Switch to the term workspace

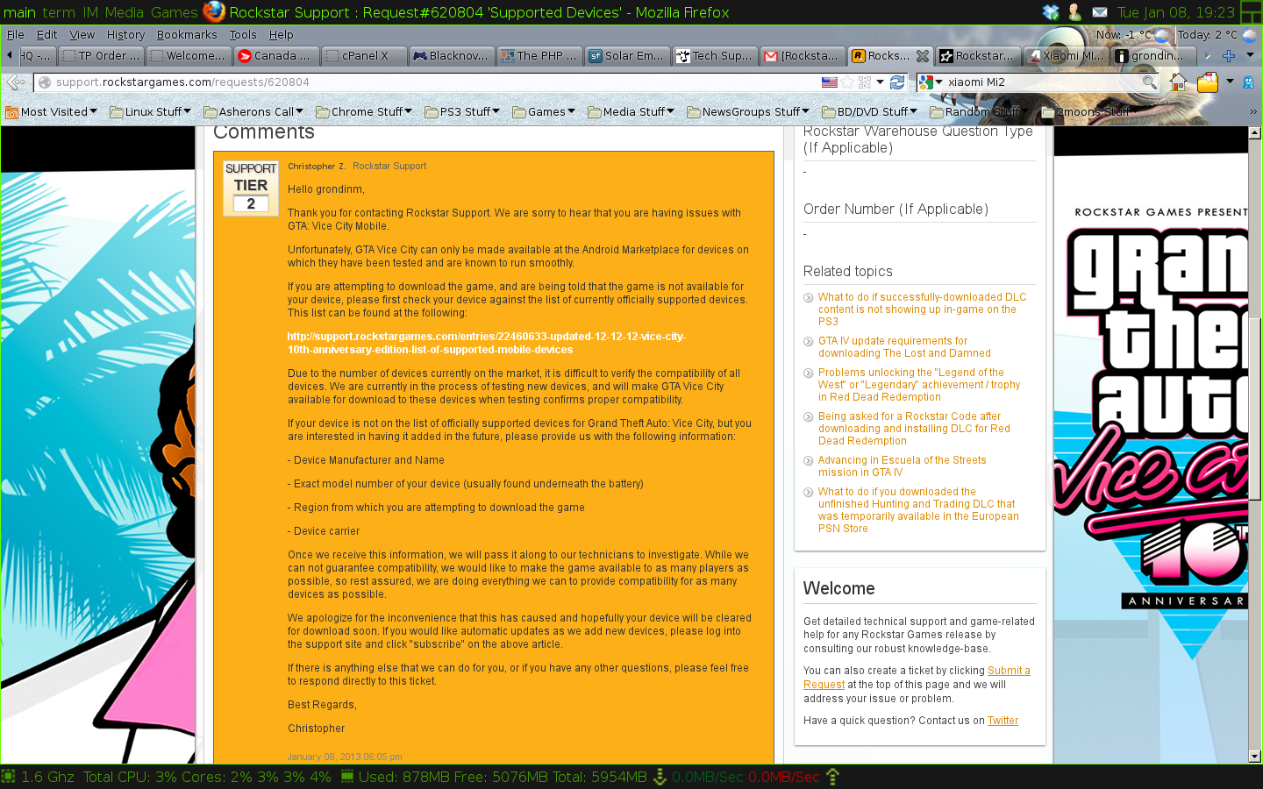(x=59, y=12)
